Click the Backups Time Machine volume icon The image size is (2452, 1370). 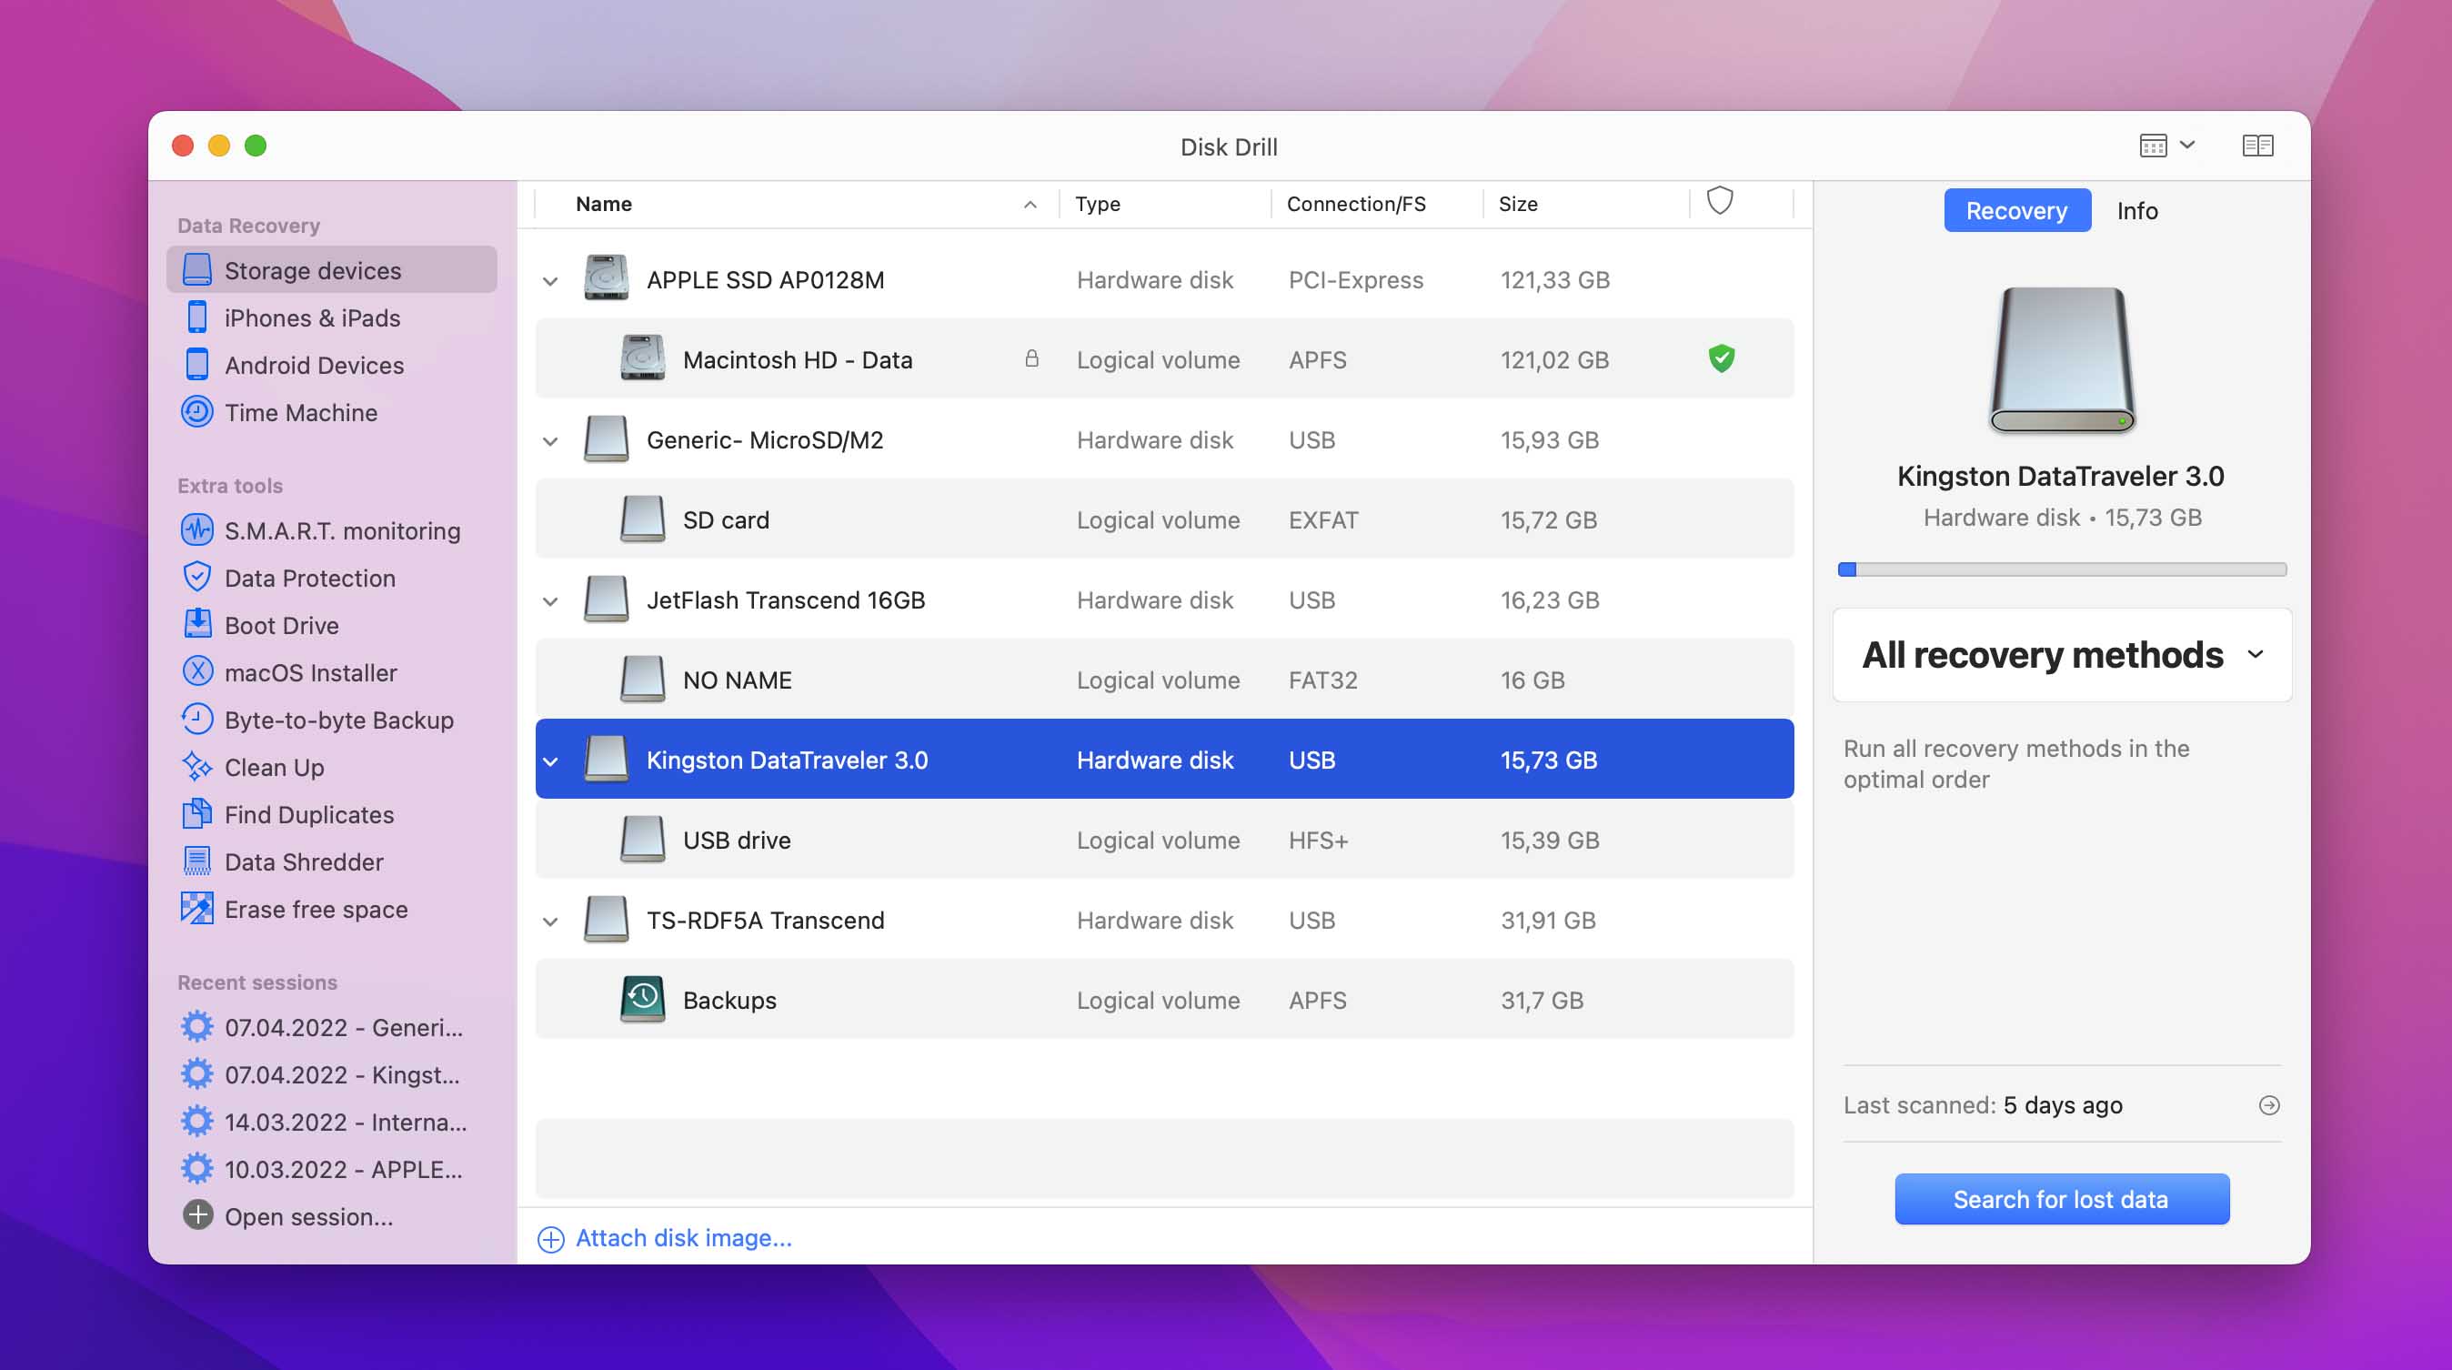(x=642, y=1000)
